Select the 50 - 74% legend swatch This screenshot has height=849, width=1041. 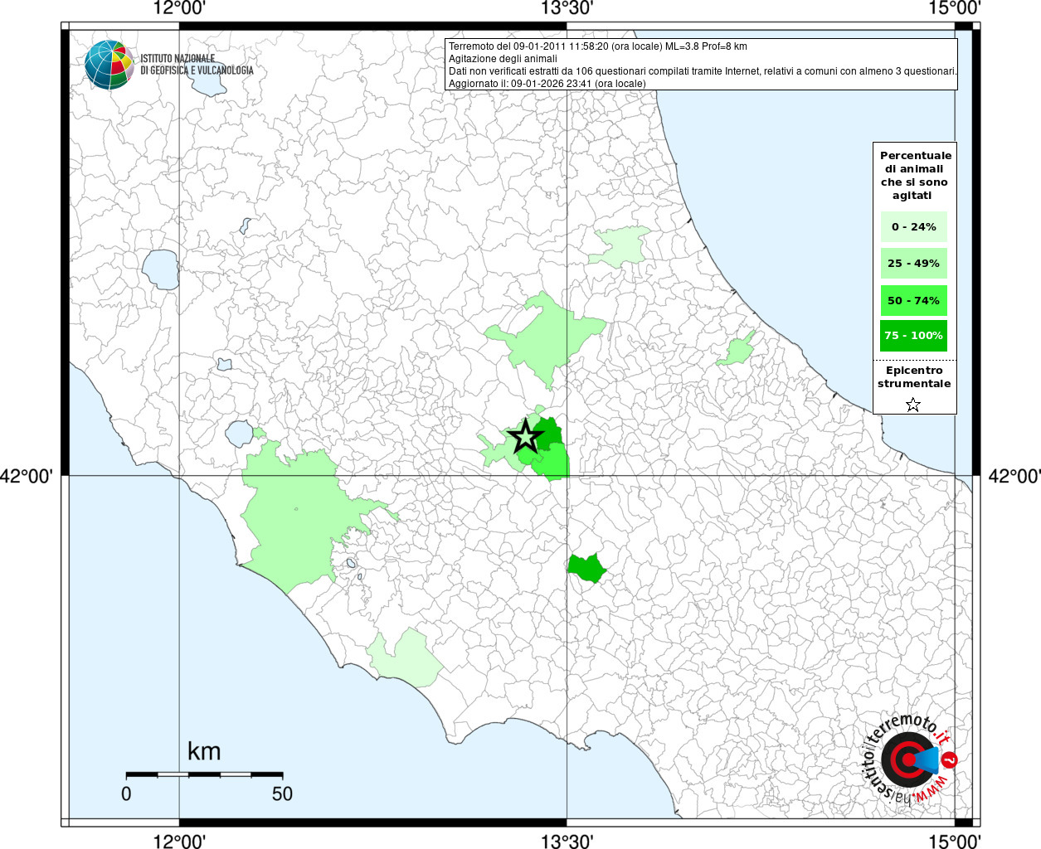pos(913,300)
